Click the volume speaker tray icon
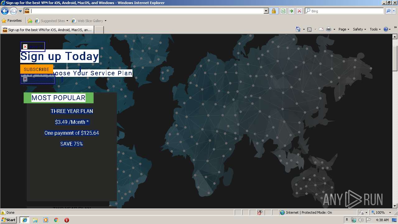The width and height of the screenshot is (398, 224). coord(361,220)
